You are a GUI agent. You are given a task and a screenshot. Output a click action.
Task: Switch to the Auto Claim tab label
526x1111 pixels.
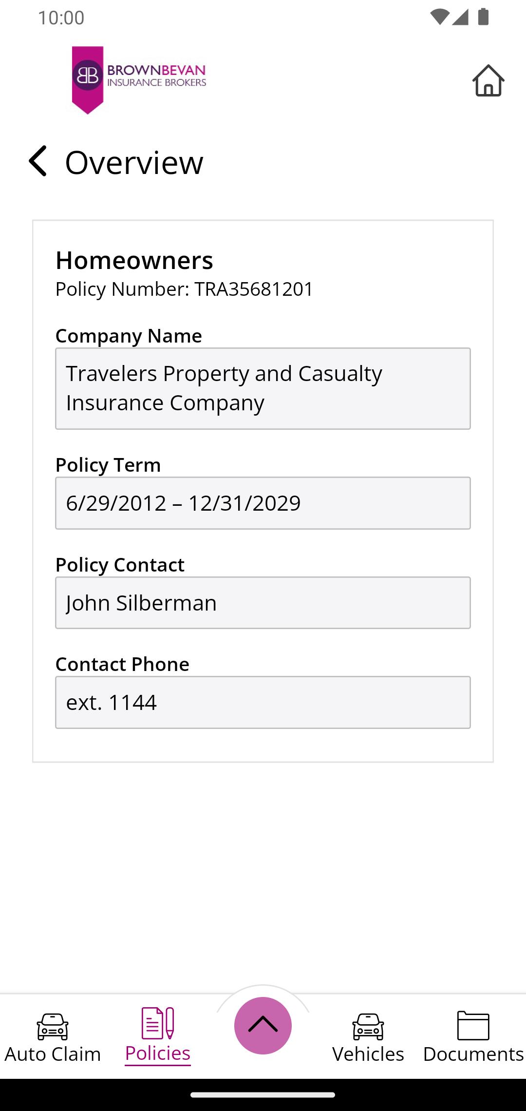click(x=53, y=1054)
